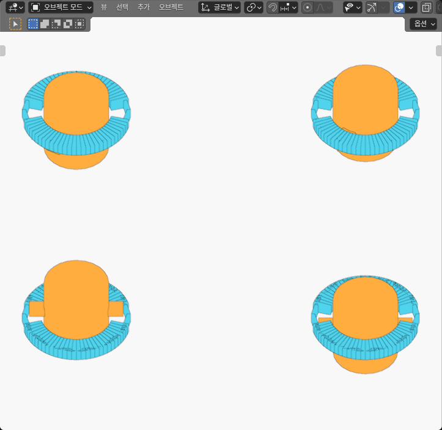This screenshot has width=442, height=430.
Task: Open the 글로벌 transform orientation dropdown
Action: [219, 7]
